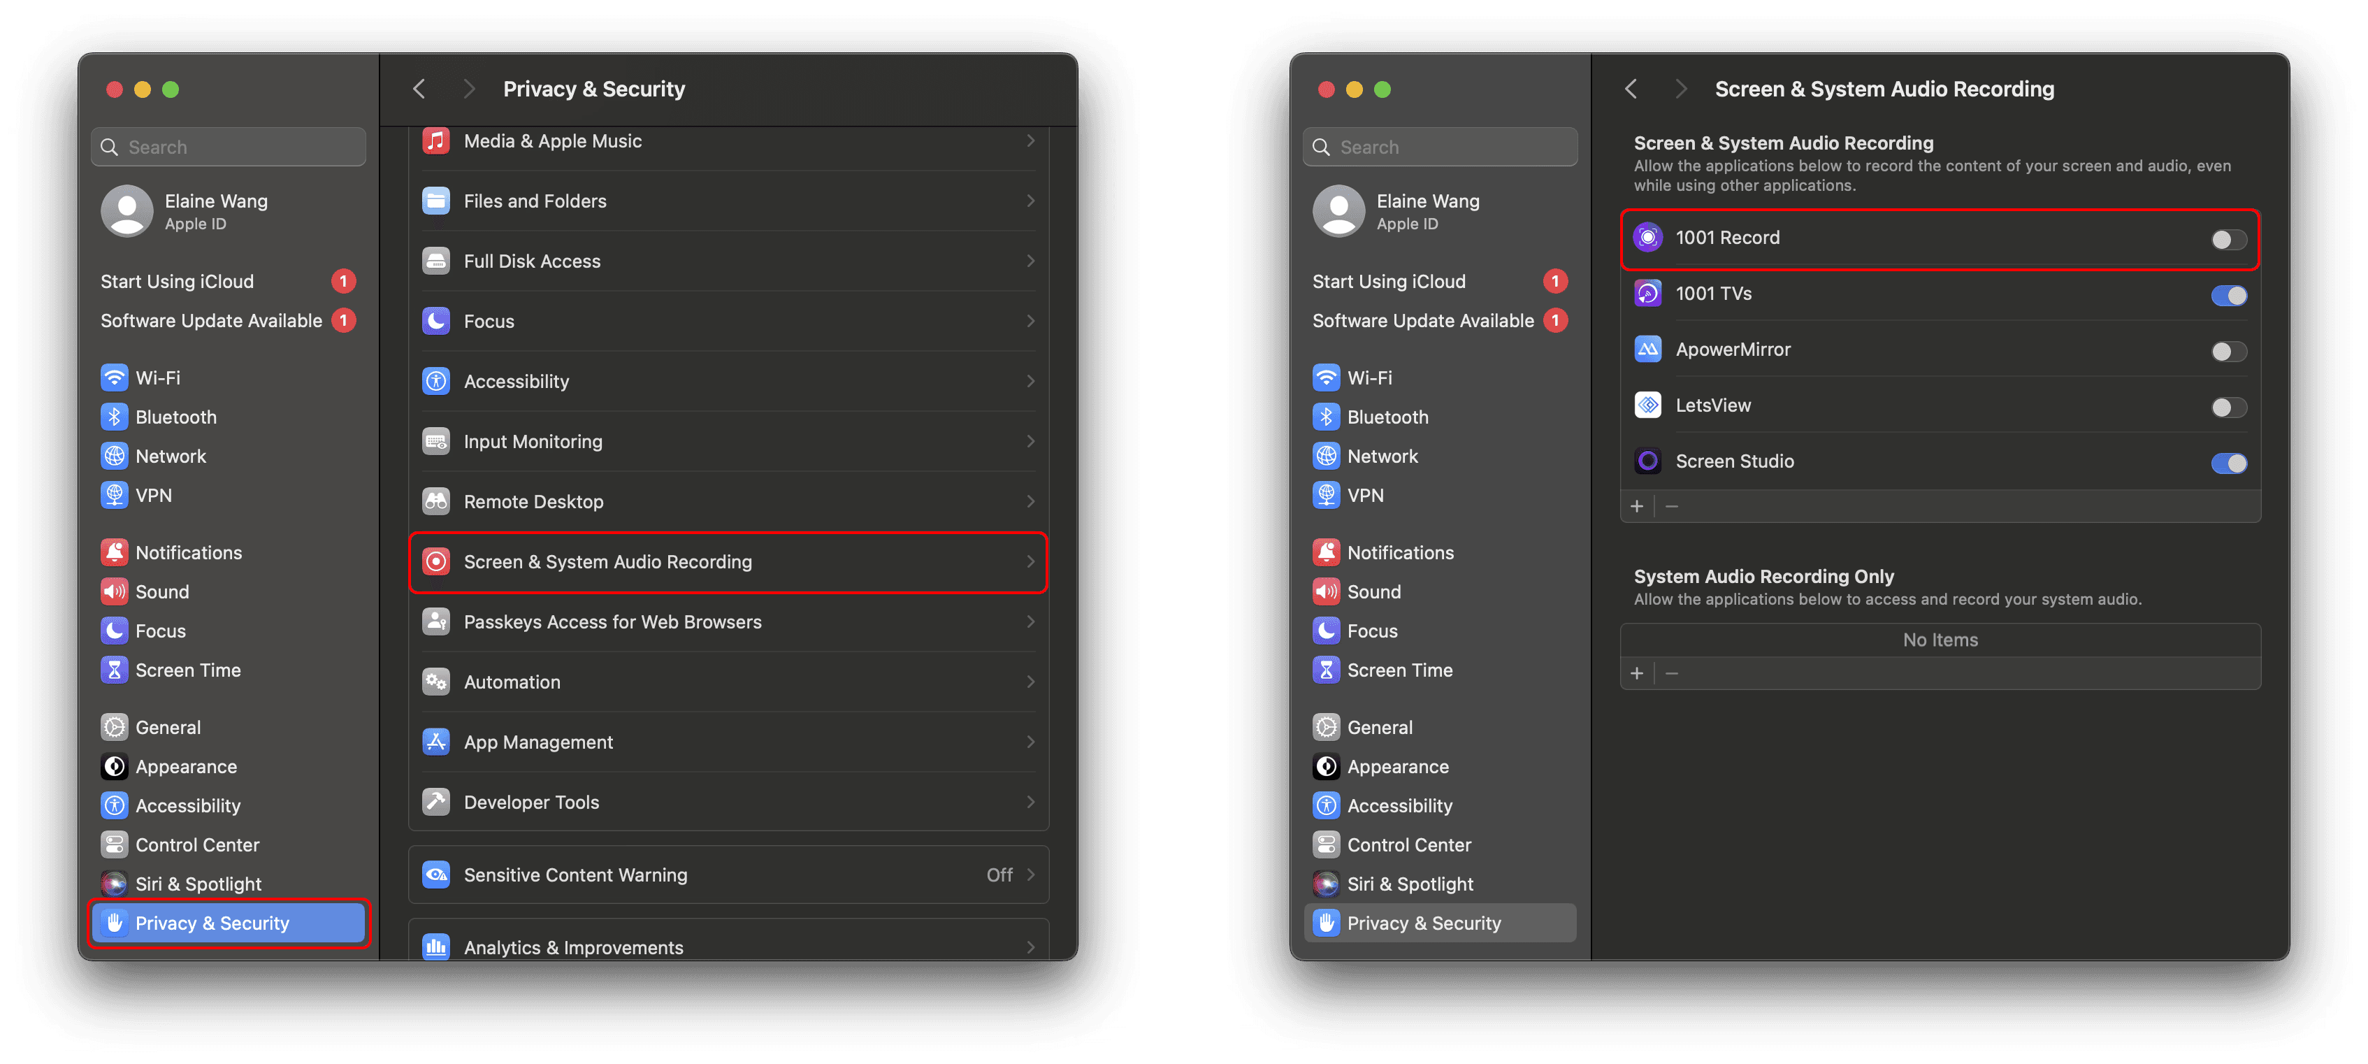Click the Input Monitoring keyboard icon
This screenshot has width=2368, height=1064.
(x=435, y=441)
